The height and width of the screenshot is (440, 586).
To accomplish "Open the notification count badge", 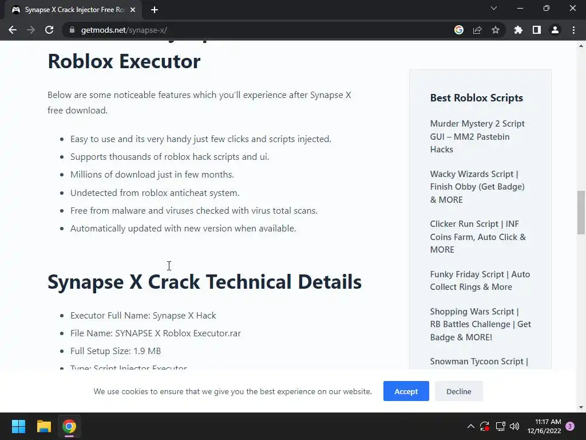I will [570, 426].
